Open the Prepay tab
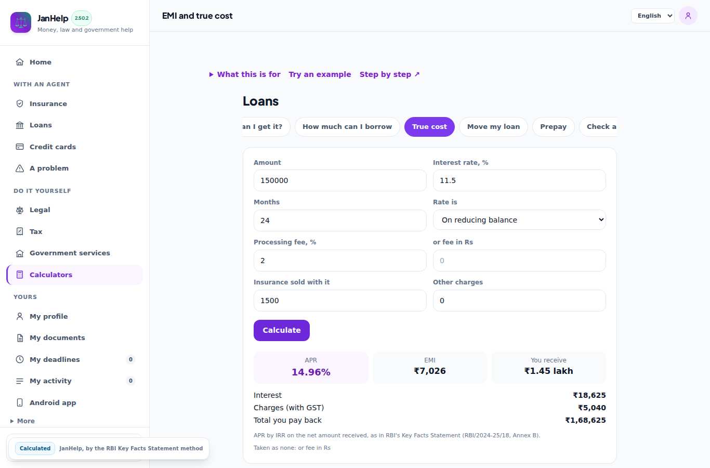Viewport: 710px width, 468px height. coord(553,127)
